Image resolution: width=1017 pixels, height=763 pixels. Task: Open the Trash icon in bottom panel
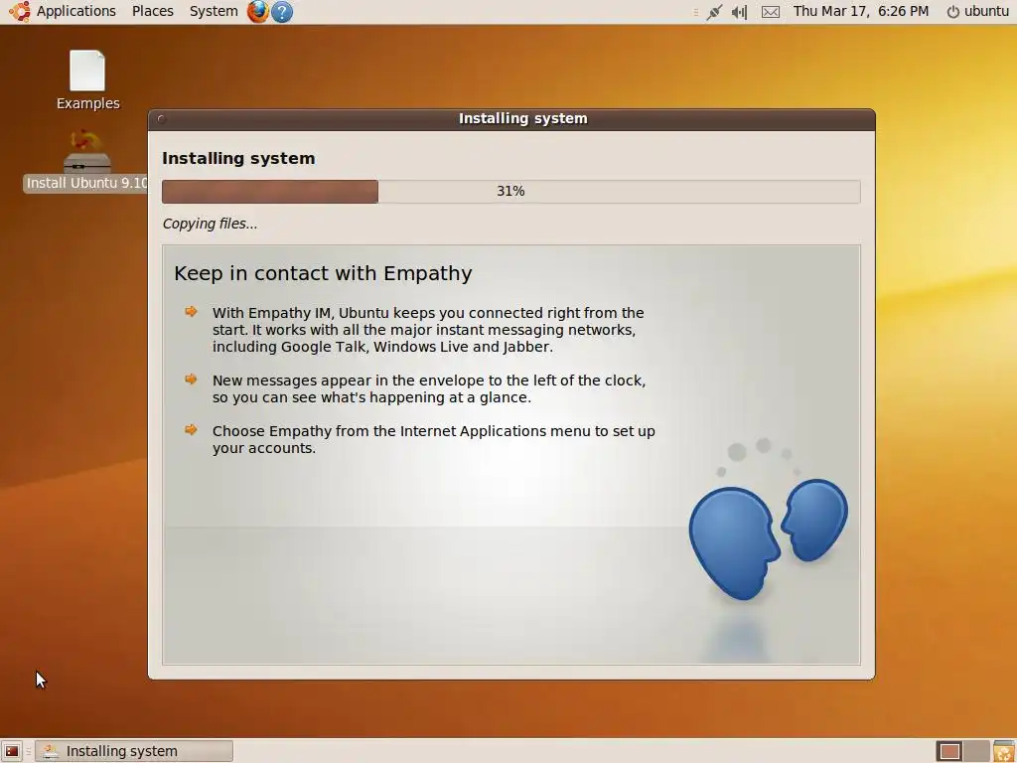point(1005,751)
